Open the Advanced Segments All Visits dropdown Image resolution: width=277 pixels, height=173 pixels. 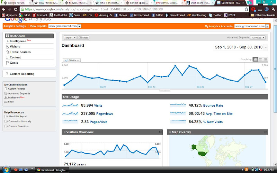[258, 38]
